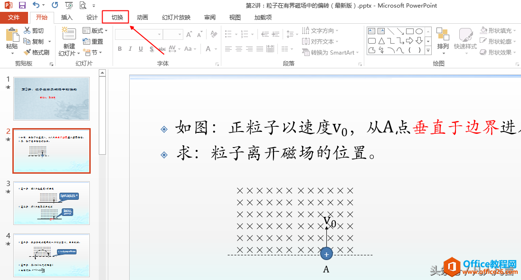Toggle underline formatting
This screenshot has width=521, height=280.
(141, 49)
